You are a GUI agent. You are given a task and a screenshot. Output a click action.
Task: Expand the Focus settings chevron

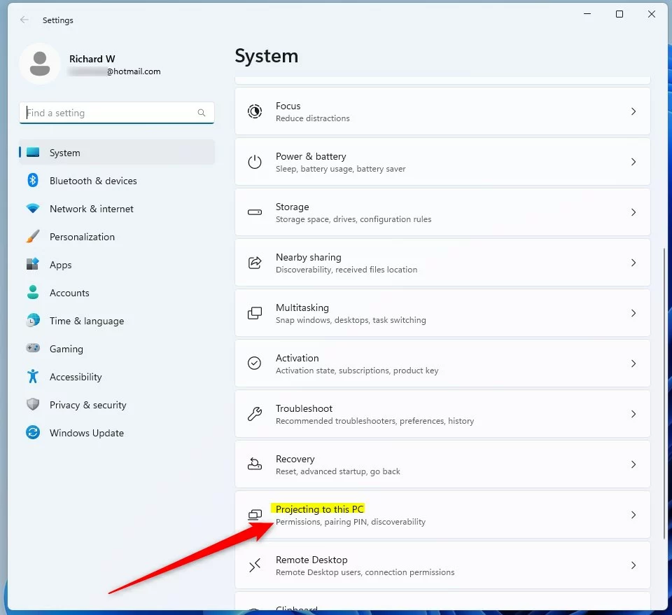633,111
